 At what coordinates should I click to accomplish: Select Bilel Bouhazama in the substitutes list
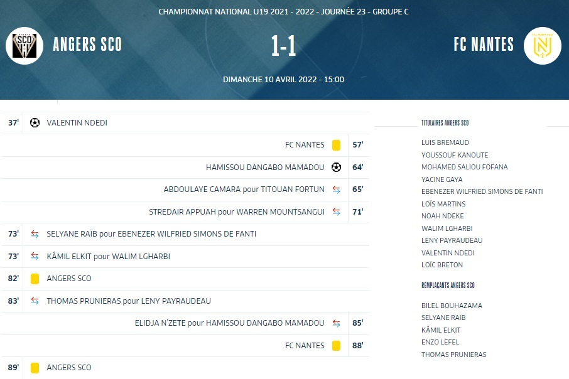452,306
